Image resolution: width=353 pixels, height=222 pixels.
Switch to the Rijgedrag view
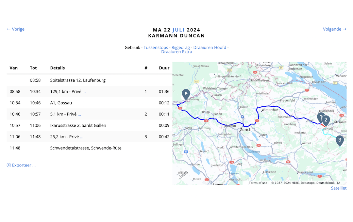(180, 47)
